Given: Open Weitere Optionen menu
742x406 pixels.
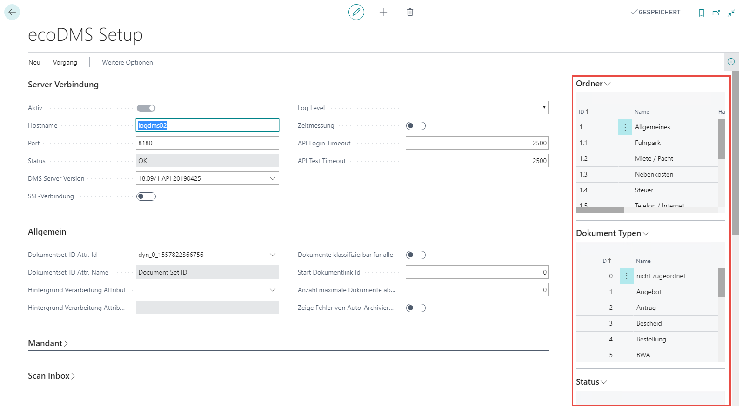Looking at the screenshot, I should pos(127,62).
